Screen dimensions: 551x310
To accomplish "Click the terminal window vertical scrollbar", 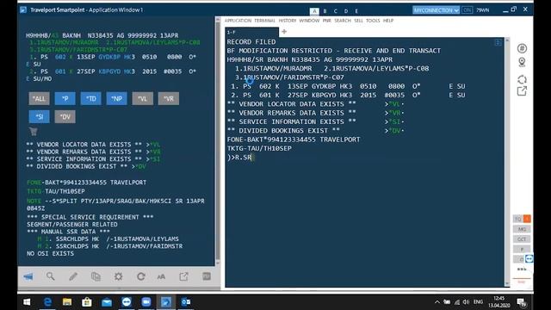I will point(507,162).
